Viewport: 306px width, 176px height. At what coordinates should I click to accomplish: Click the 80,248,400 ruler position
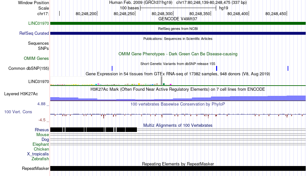pyautogui.click(x=238, y=14)
